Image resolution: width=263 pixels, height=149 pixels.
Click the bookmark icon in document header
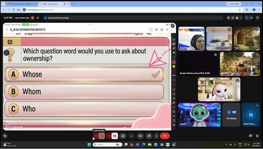[x=161, y=30]
